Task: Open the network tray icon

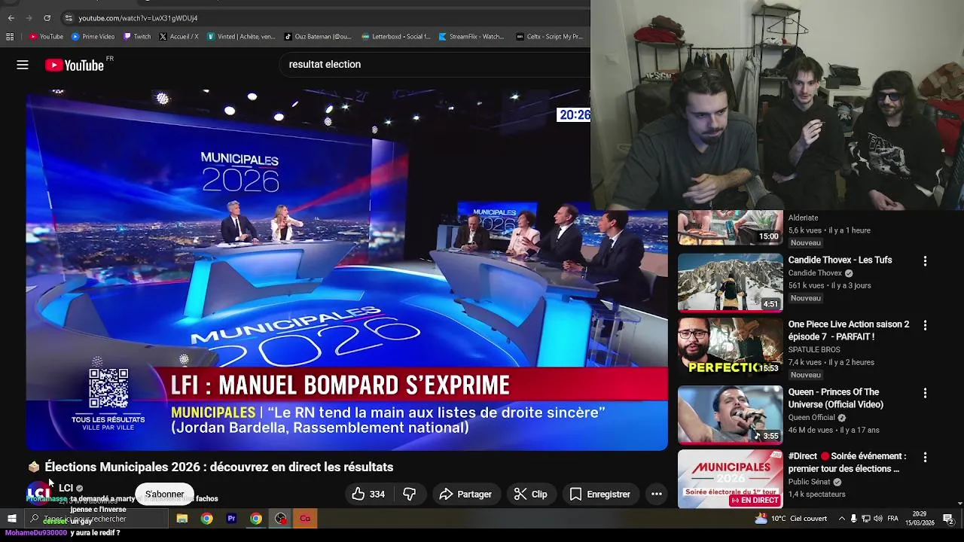Action: (x=865, y=519)
